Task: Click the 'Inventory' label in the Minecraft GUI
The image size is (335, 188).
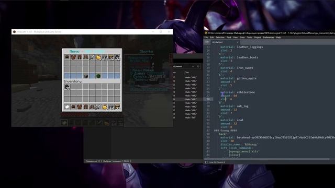Action: 73,81
